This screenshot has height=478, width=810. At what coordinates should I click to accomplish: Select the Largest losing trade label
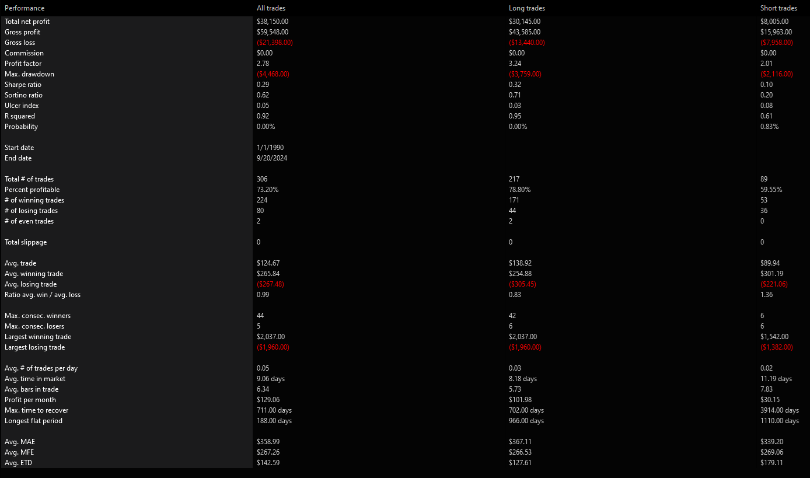point(35,347)
